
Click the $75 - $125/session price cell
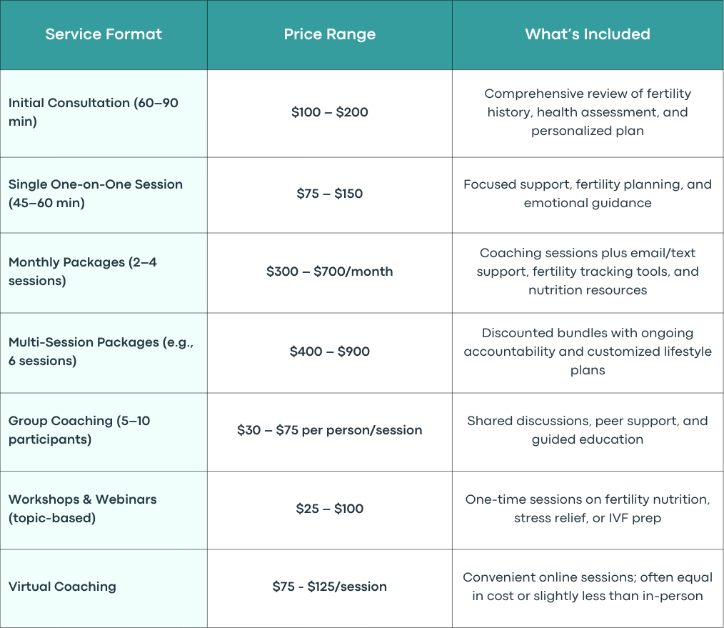(x=330, y=588)
